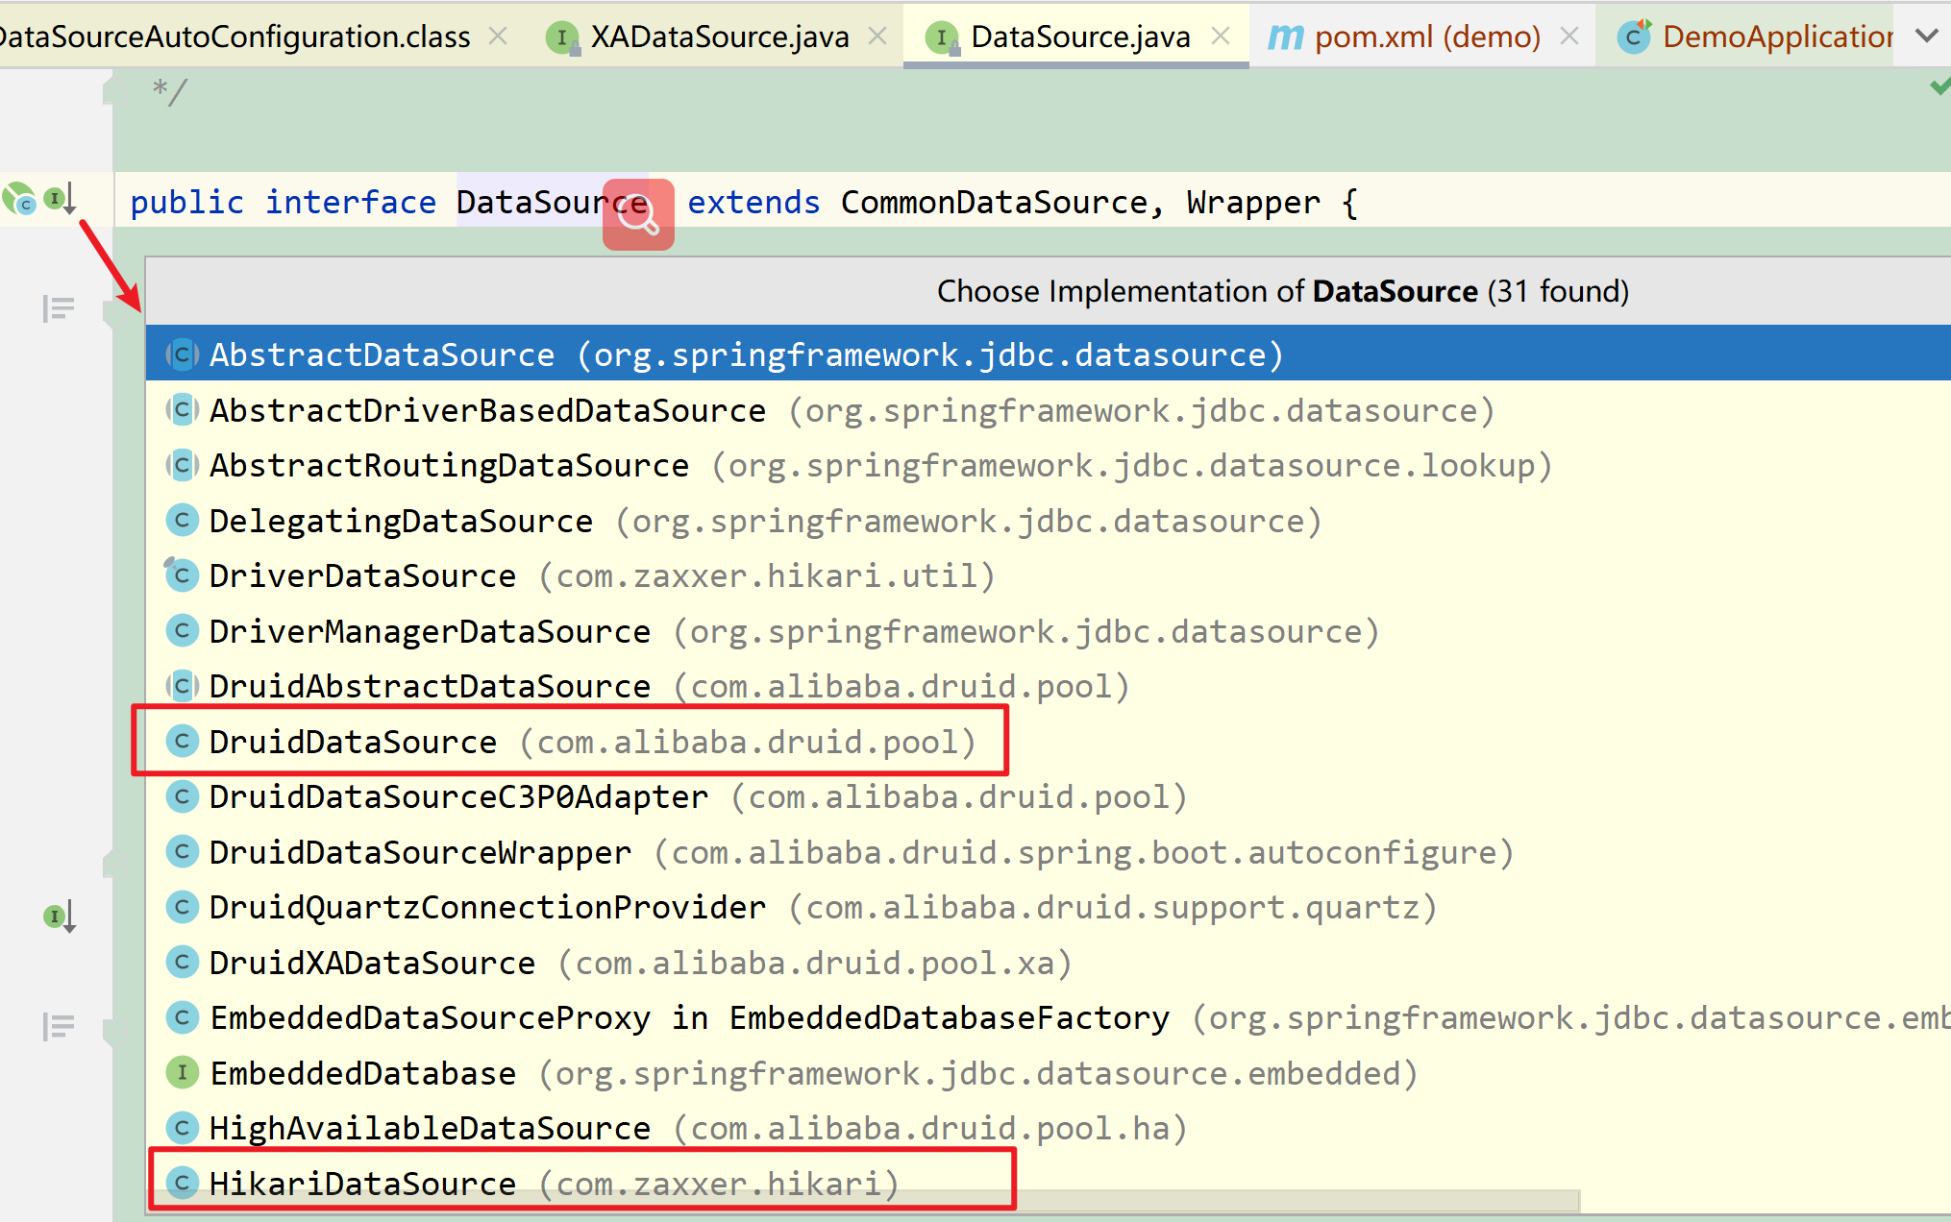1951x1222 pixels.
Task: Click the red search magnifier icon
Action: point(638,215)
